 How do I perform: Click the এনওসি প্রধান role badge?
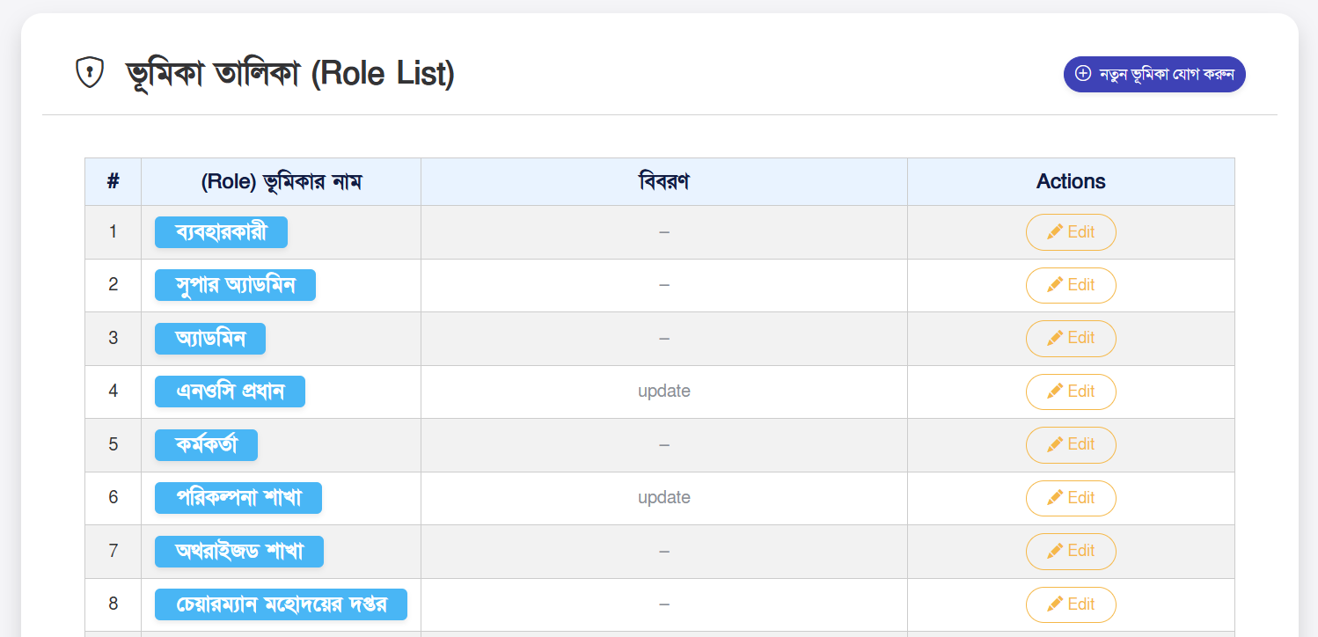click(230, 392)
